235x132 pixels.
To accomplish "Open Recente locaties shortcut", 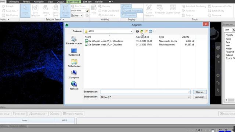I will pos(74,40).
